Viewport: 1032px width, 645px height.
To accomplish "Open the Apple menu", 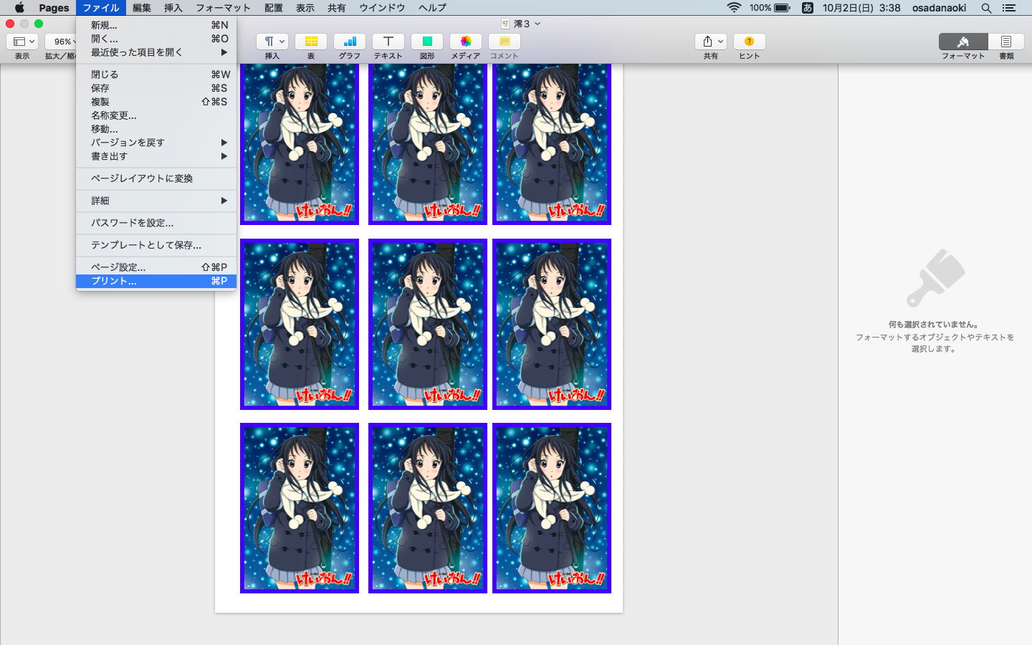I will tap(19, 8).
